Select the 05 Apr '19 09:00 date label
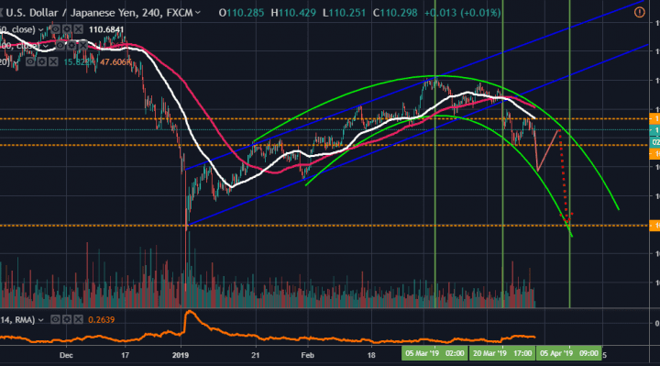This screenshot has height=366, width=660. (x=569, y=353)
